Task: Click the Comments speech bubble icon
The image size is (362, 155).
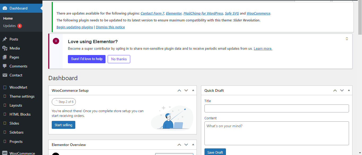Action: click(5, 66)
